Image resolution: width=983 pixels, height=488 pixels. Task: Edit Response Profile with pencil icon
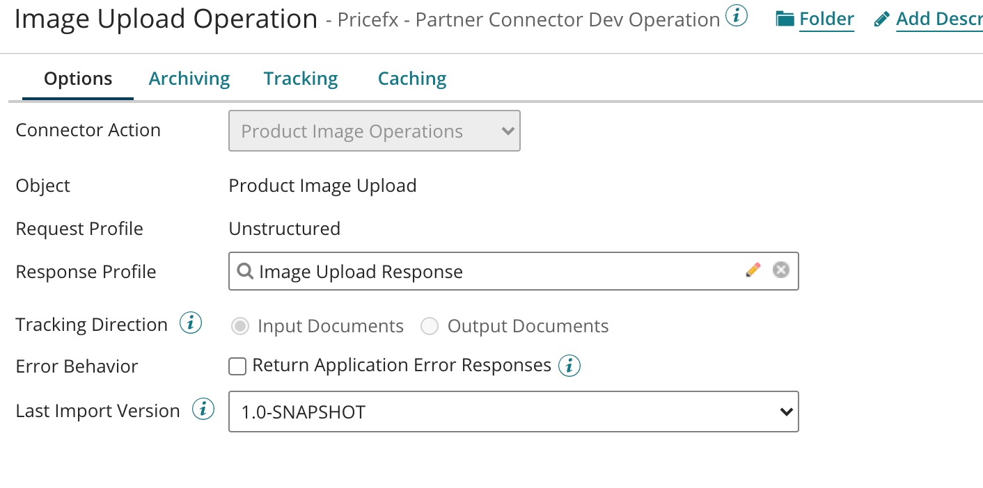(x=753, y=270)
